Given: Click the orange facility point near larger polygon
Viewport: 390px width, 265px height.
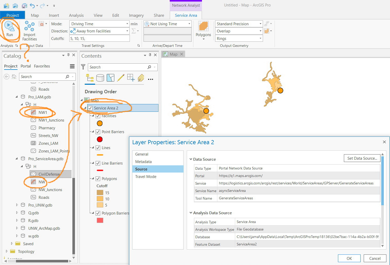Looking at the screenshot, I should pyautogui.click(x=206, y=111).
